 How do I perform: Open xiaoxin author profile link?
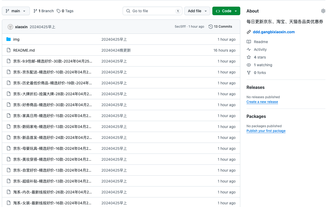tap(21, 27)
